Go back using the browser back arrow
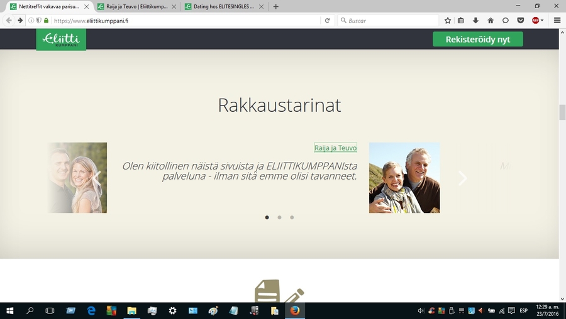Image resolution: width=566 pixels, height=319 pixels. (9, 21)
